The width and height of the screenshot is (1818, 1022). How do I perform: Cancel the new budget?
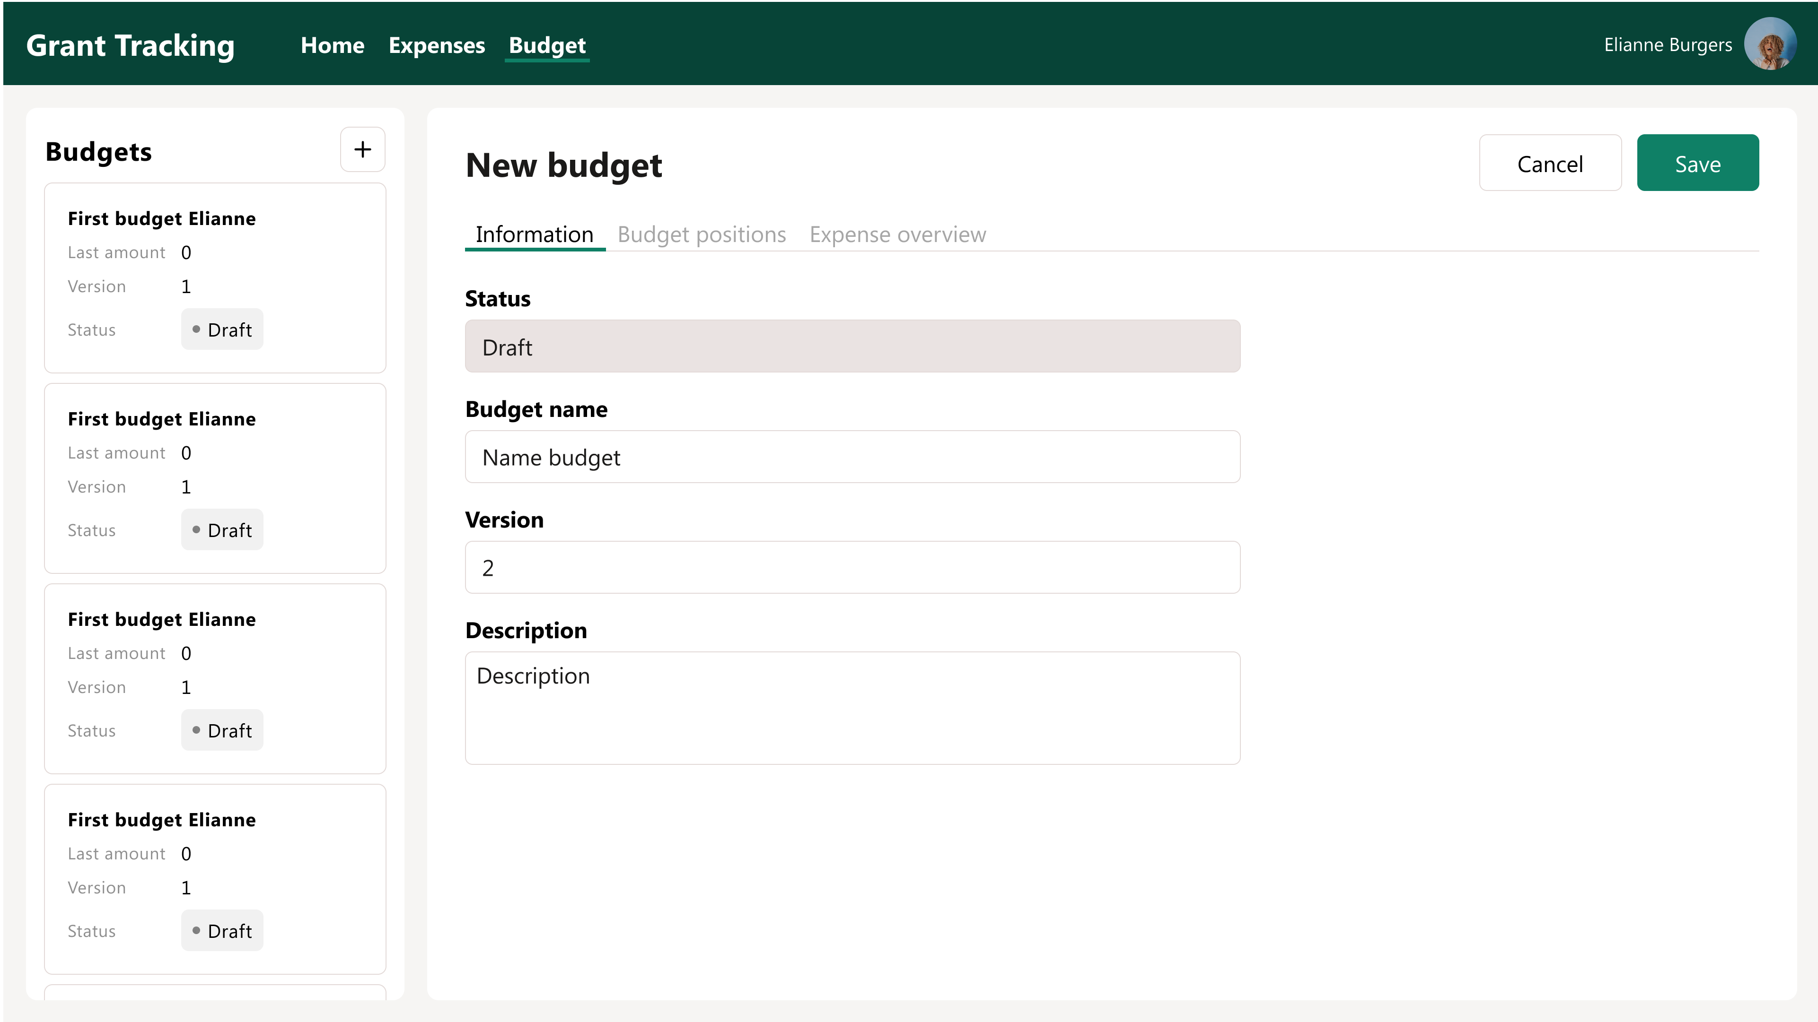pyautogui.click(x=1550, y=163)
